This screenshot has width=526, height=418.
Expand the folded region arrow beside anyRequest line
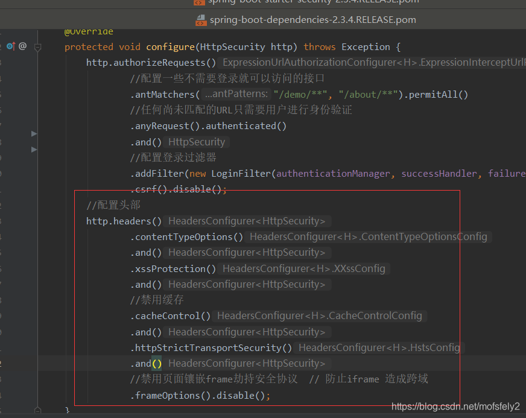[x=34, y=134]
